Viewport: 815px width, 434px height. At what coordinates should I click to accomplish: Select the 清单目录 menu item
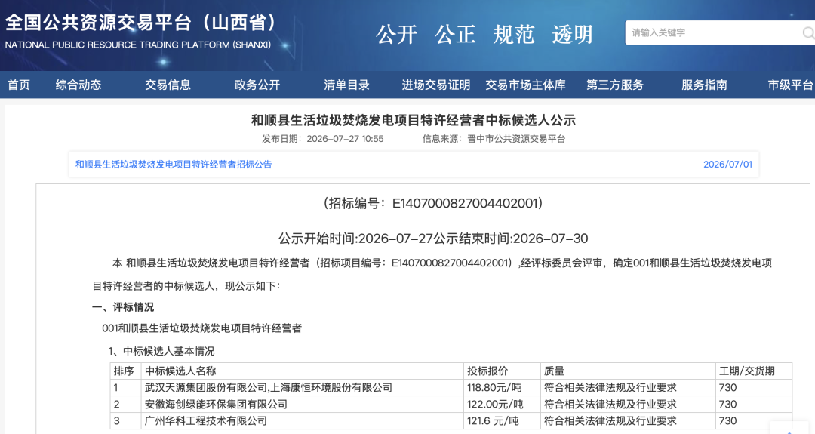[346, 85]
